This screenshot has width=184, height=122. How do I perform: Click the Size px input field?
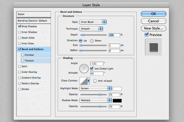(114, 45)
